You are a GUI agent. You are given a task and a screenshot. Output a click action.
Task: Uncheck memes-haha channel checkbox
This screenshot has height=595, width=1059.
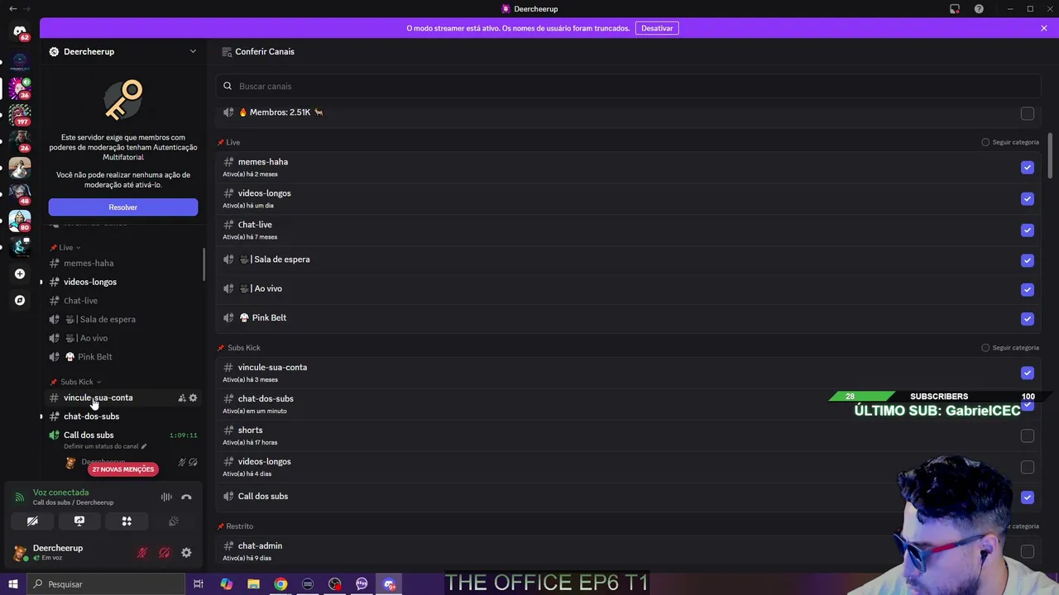point(1028,167)
